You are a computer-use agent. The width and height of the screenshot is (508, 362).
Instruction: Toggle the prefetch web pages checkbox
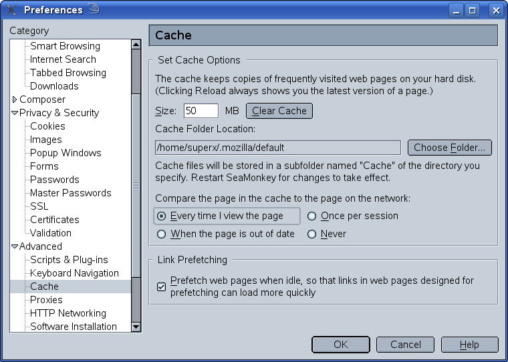click(x=161, y=287)
